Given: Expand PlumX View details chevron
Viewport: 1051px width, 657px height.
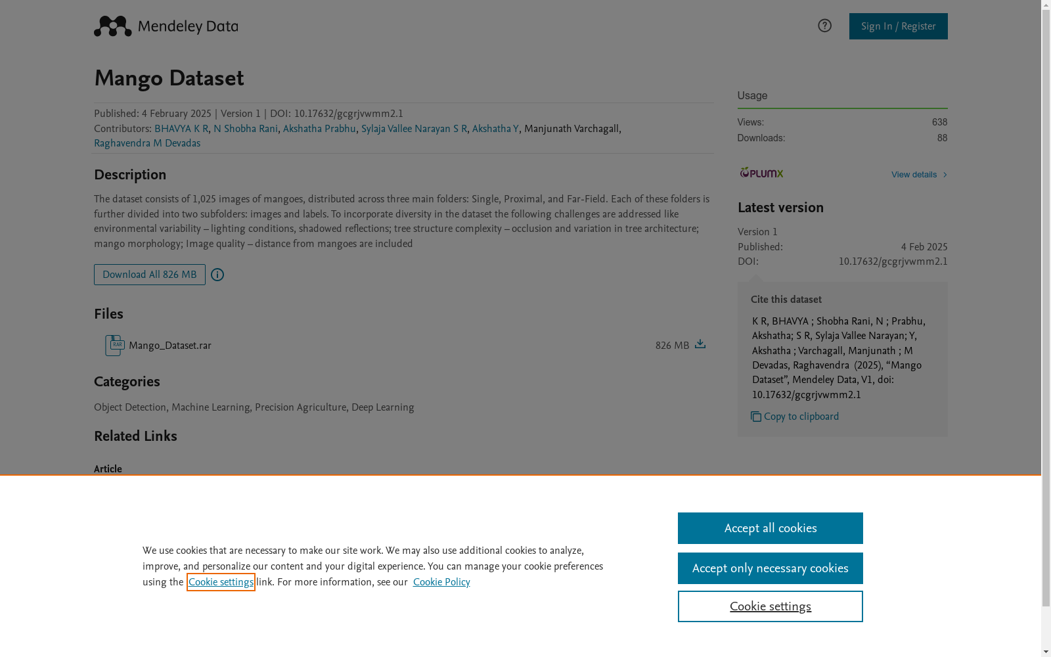Looking at the screenshot, I should 945,175.
